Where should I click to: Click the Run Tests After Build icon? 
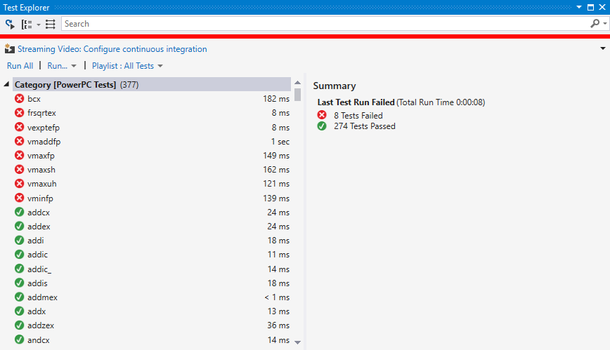click(10, 24)
